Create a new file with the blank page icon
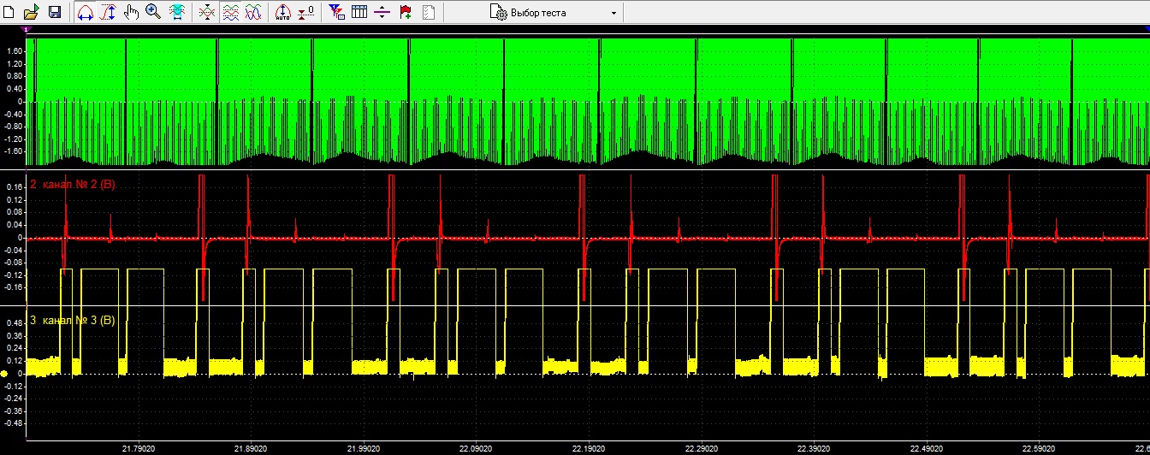This screenshot has height=455, width=1150. point(9,12)
